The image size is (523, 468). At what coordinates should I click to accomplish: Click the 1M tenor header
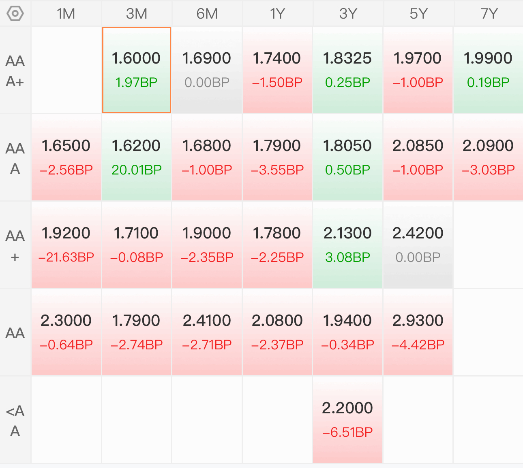point(66,13)
